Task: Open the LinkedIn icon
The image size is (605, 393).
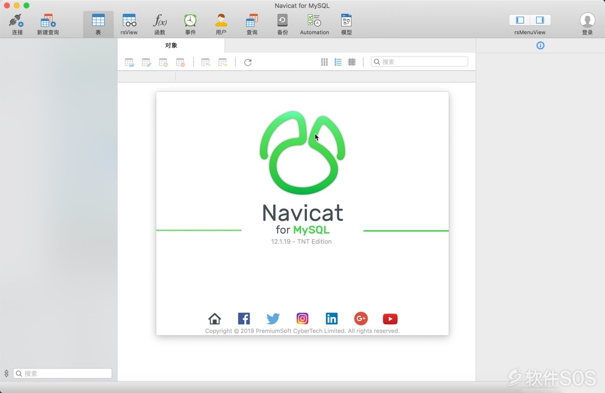Action: pyautogui.click(x=332, y=319)
